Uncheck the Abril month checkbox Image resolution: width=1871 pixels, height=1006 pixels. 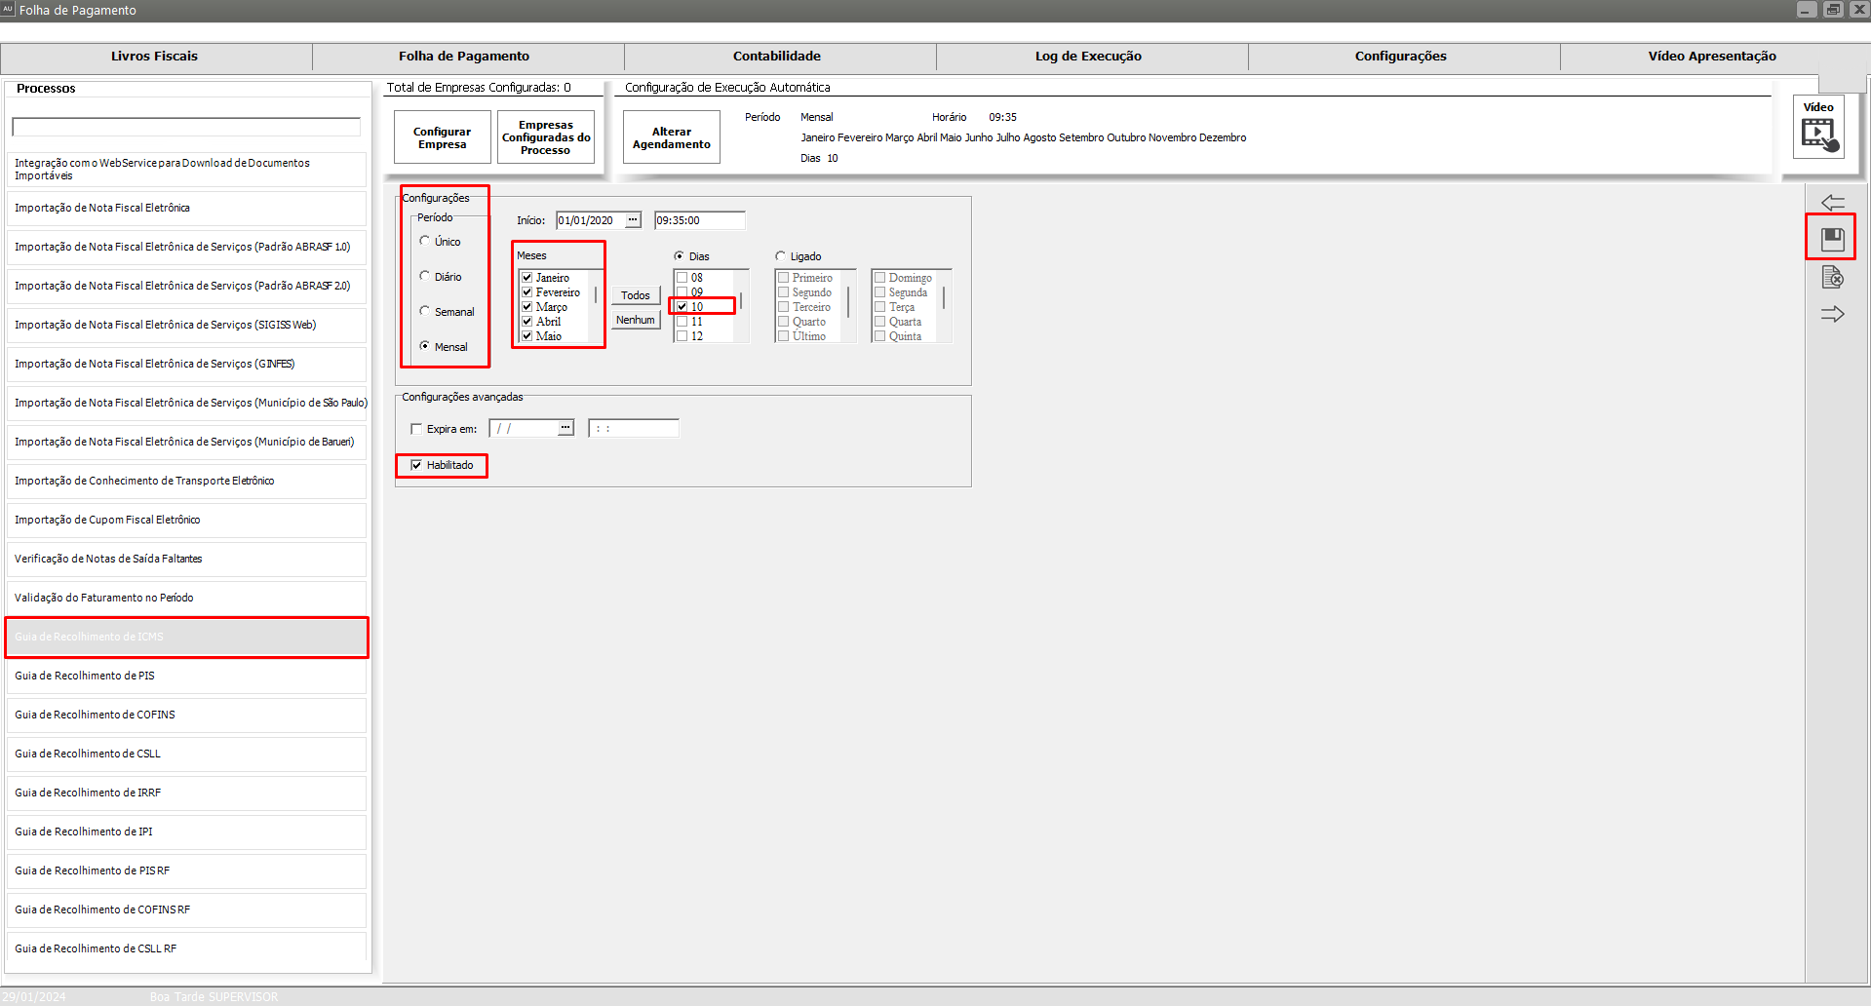click(x=526, y=322)
